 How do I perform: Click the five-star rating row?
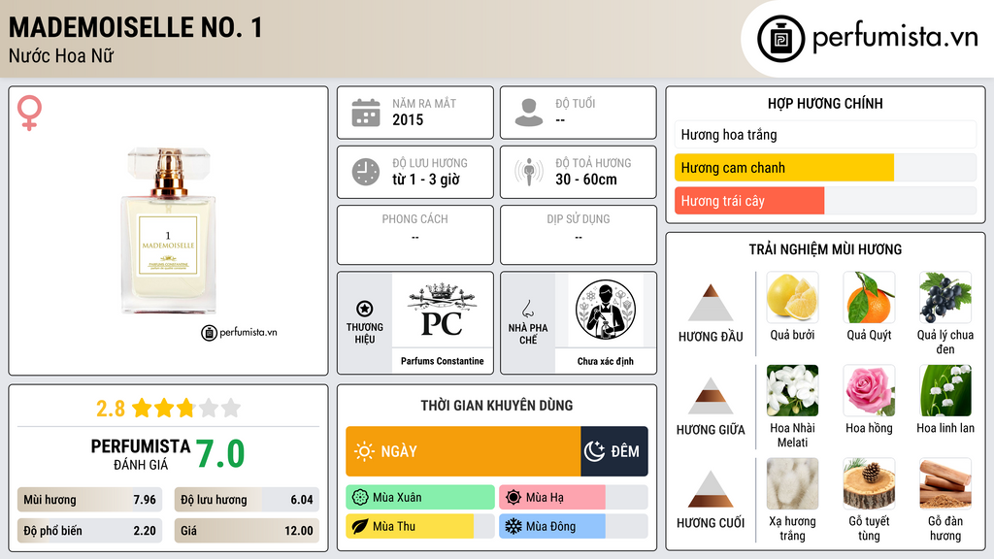point(186,409)
